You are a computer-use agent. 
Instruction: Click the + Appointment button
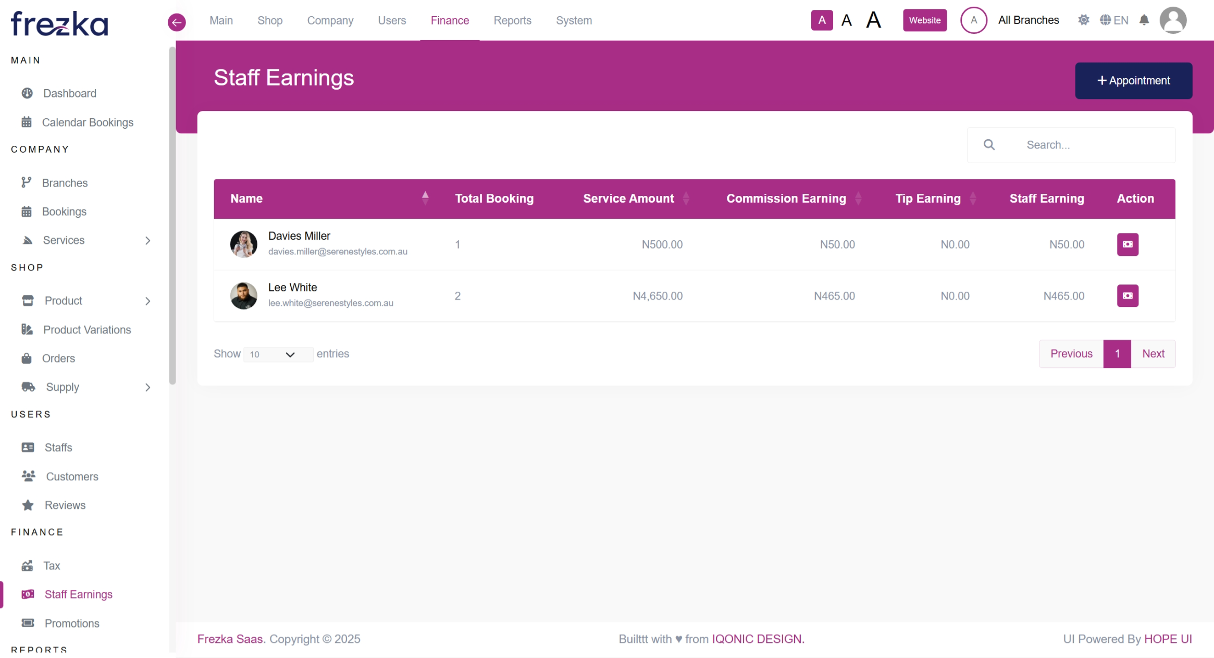click(x=1133, y=81)
